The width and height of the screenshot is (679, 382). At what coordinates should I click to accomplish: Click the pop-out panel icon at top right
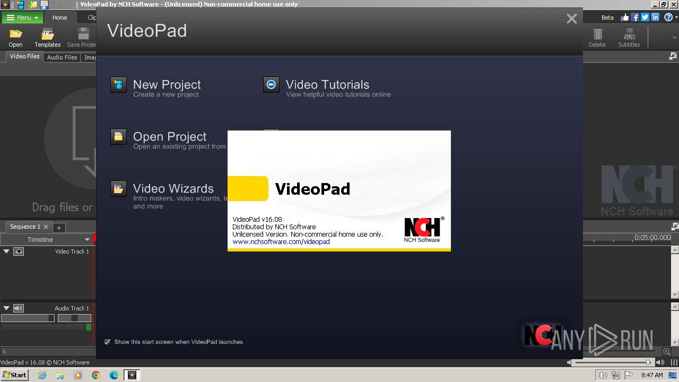click(x=673, y=56)
